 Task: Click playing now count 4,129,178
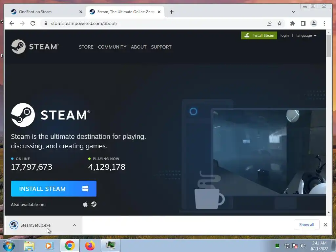point(107,167)
